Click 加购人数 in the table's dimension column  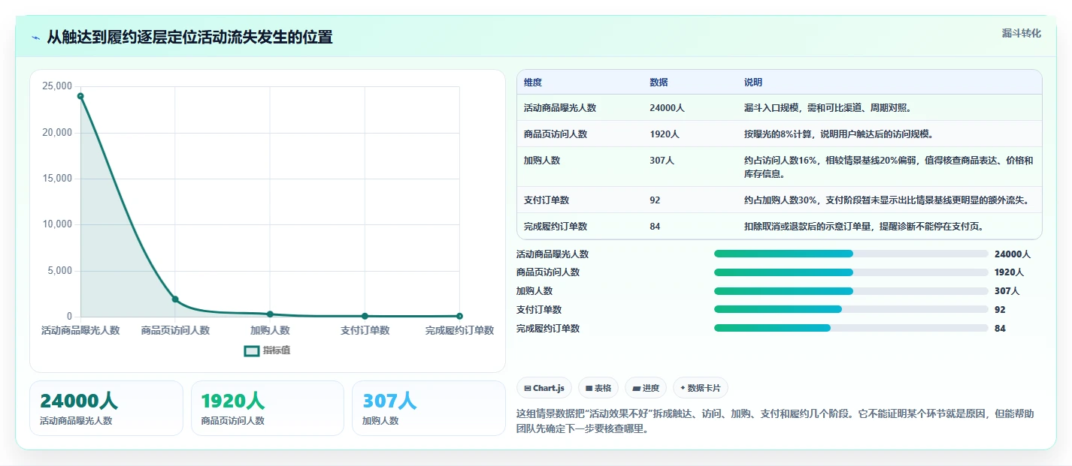[542, 161]
